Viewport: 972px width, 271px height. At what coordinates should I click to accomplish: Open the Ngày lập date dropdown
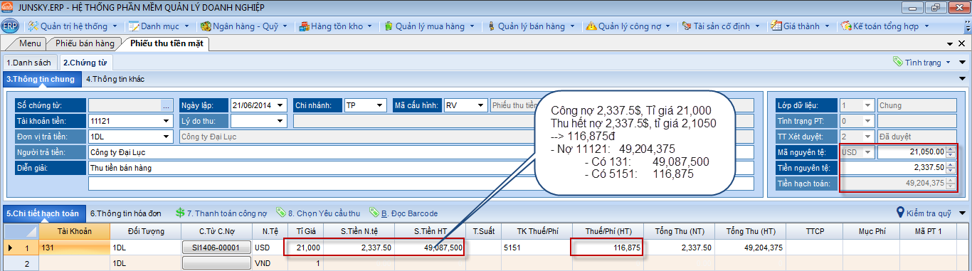click(x=280, y=105)
